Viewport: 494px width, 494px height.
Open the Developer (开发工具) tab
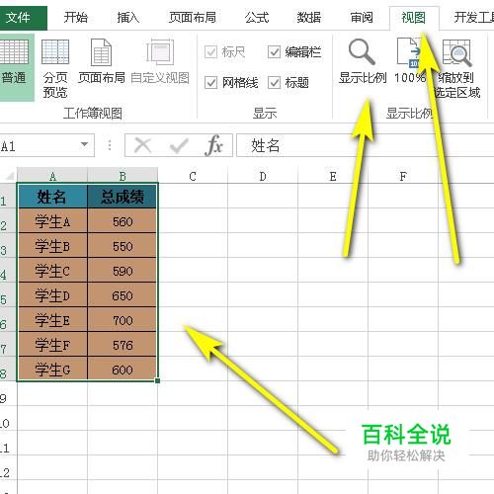pyautogui.click(x=473, y=17)
